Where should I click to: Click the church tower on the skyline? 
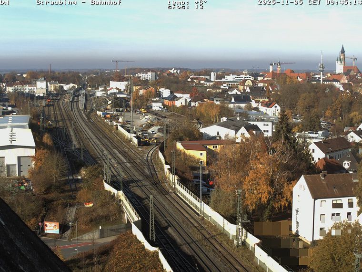point(342,60)
